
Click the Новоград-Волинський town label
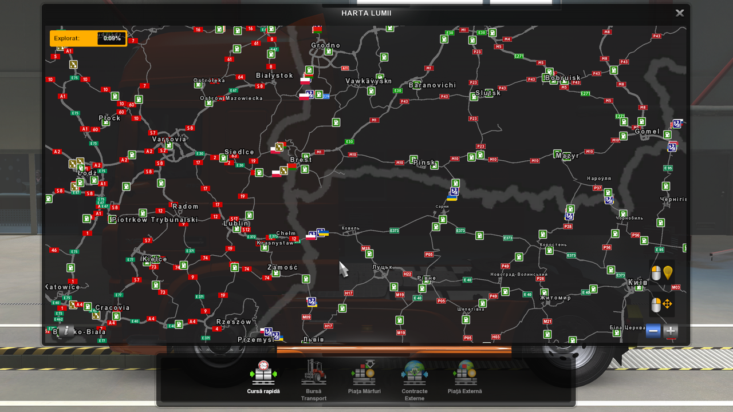click(x=519, y=275)
